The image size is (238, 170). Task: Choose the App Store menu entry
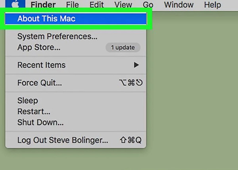coord(39,48)
